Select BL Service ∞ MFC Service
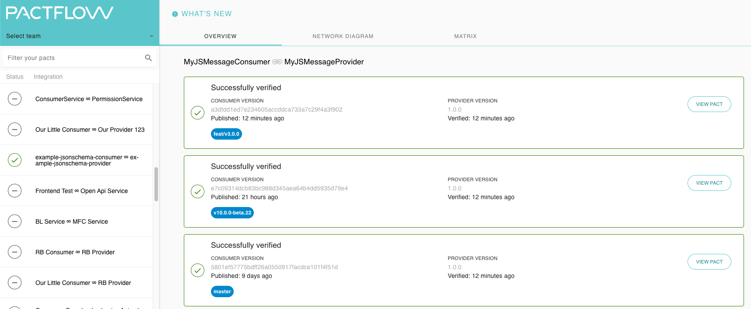 point(77,221)
